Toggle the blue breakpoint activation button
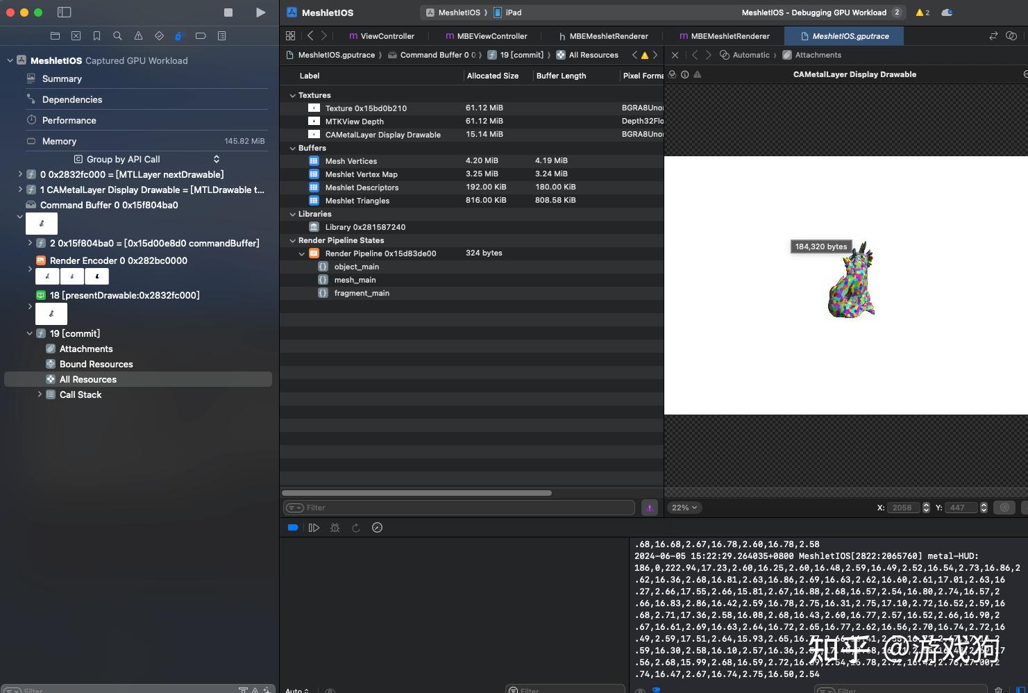 [293, 528]
